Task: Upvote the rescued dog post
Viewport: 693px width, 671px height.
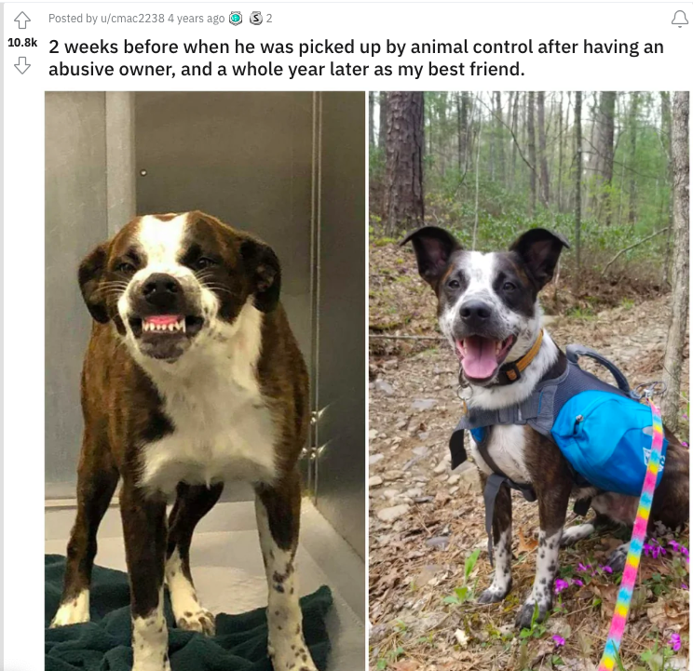Action: [22, 20]
